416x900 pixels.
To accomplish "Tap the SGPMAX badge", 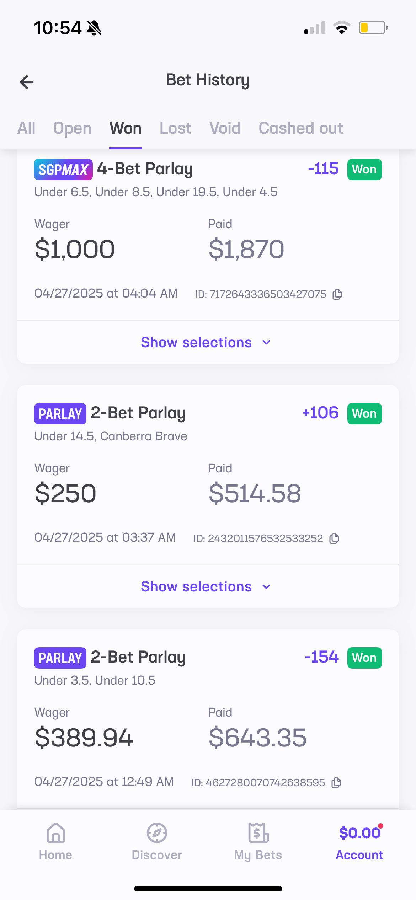I will point(63,170).
